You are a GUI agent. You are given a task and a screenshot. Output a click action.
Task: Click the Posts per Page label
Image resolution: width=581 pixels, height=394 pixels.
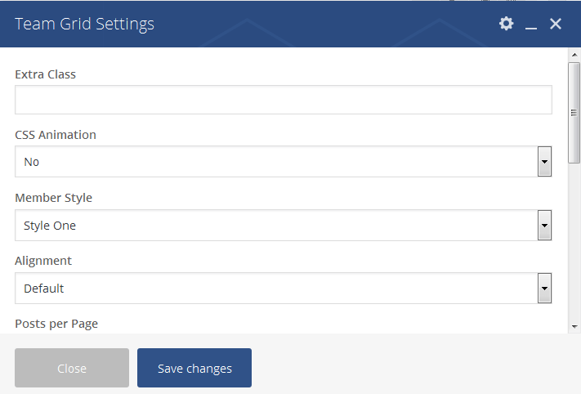click(56, 324)
